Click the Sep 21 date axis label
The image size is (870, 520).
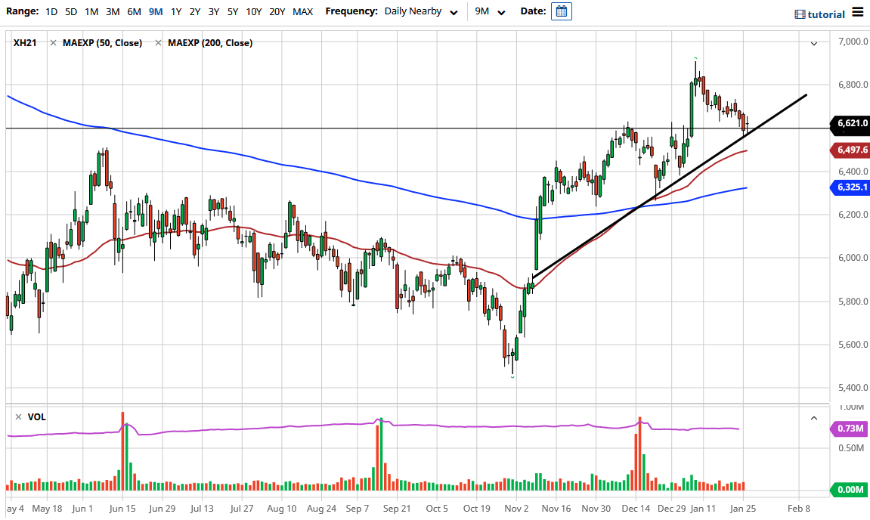(x=397, y=509)
